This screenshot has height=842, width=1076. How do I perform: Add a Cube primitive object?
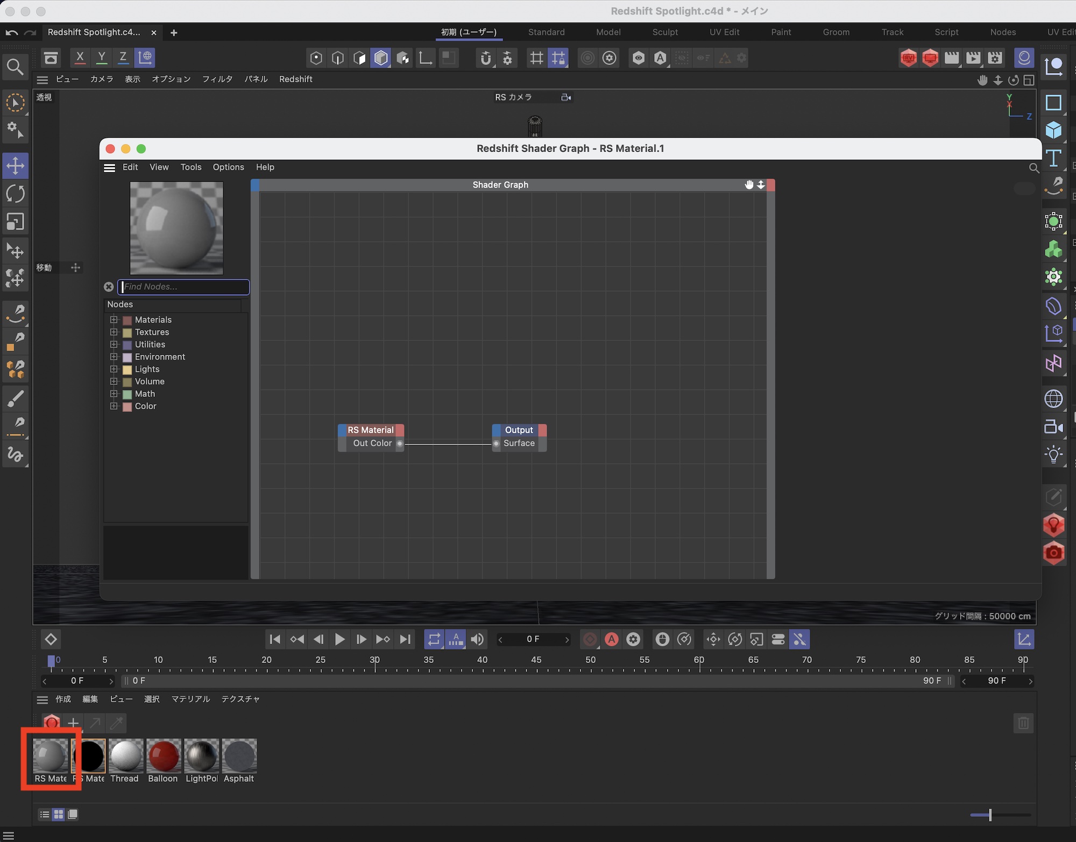tap(1053, 130)
